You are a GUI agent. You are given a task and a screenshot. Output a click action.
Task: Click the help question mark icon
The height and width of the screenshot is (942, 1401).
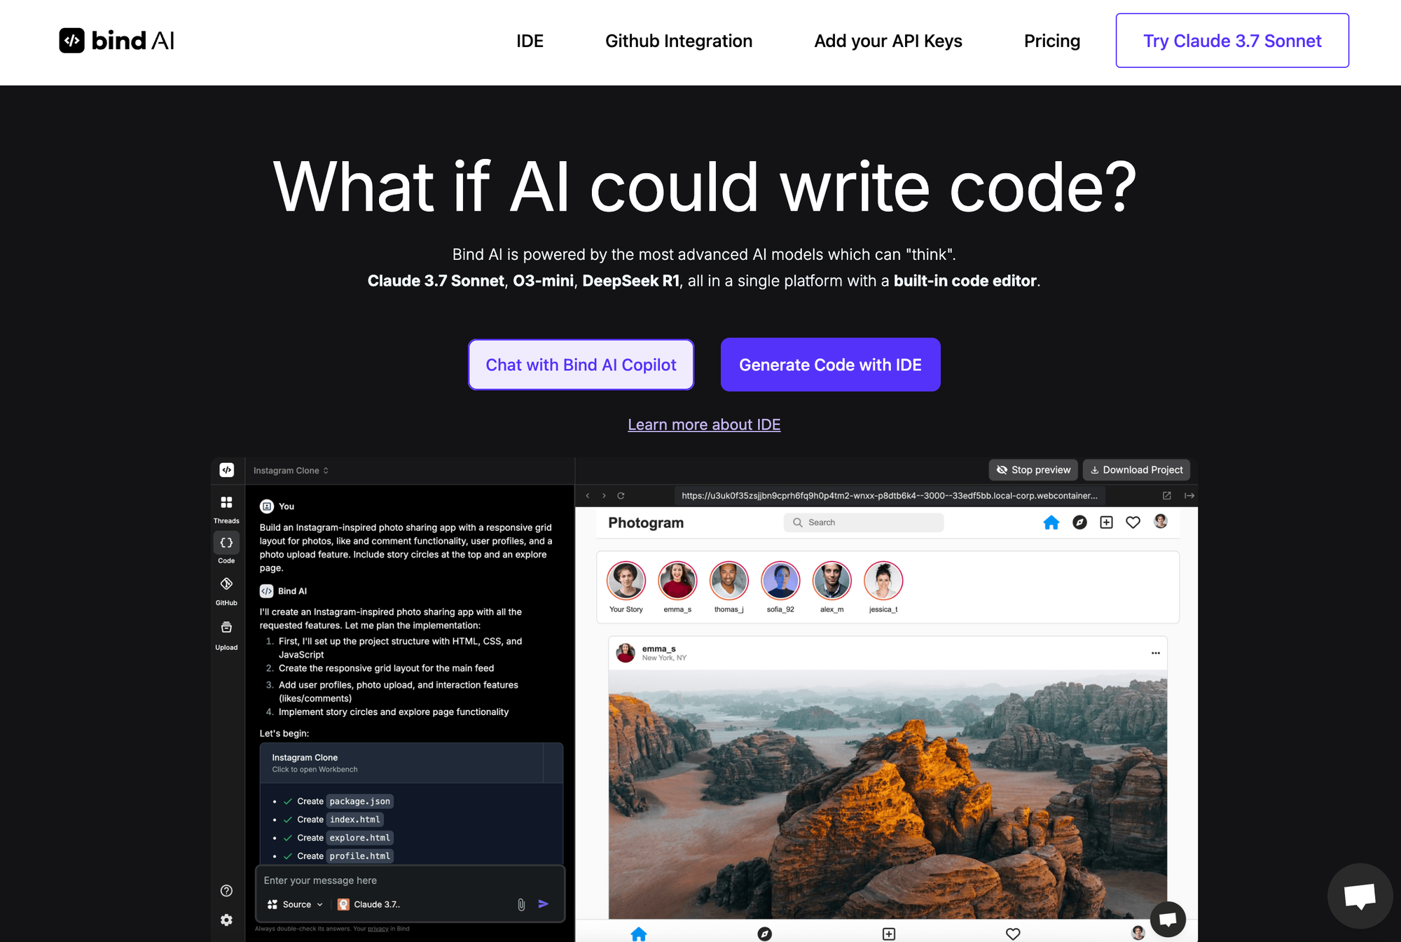coord(226,891)
